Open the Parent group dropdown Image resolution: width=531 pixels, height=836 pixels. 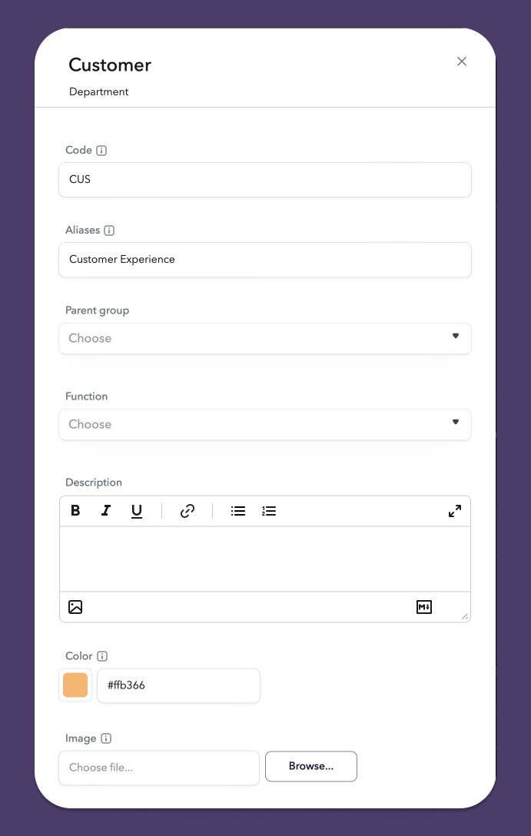click(265, 339)
